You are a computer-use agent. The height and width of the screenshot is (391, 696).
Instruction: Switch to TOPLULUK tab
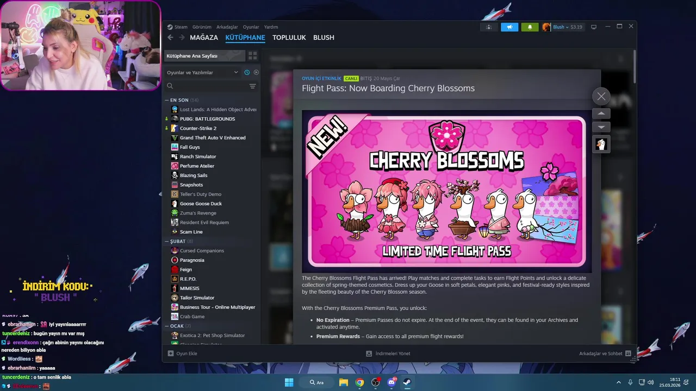289,37
